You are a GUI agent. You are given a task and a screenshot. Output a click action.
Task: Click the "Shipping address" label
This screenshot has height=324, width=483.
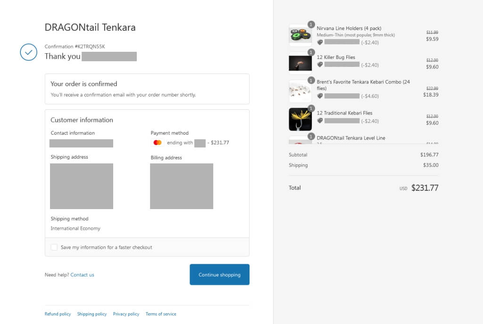point(69,157)
